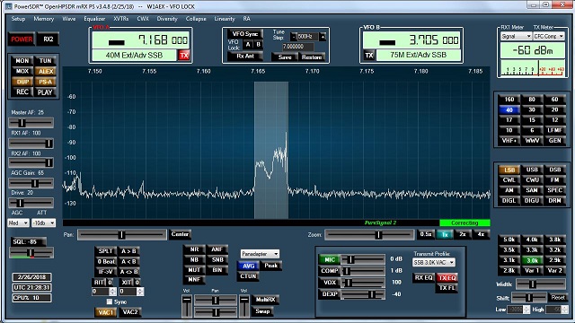Open the AGC Med dropdown

click(x=18, y=223)
